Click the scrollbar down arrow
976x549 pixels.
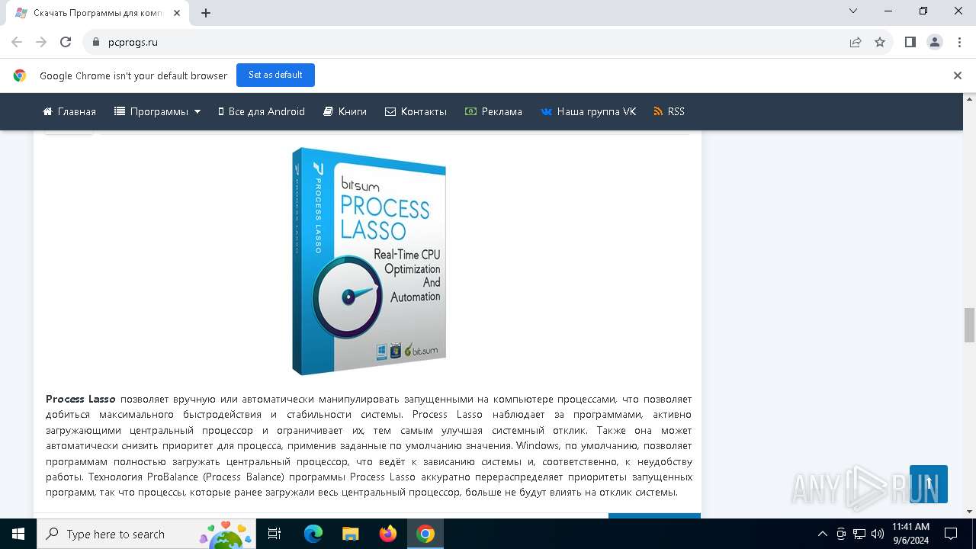[x=970, y=511]
